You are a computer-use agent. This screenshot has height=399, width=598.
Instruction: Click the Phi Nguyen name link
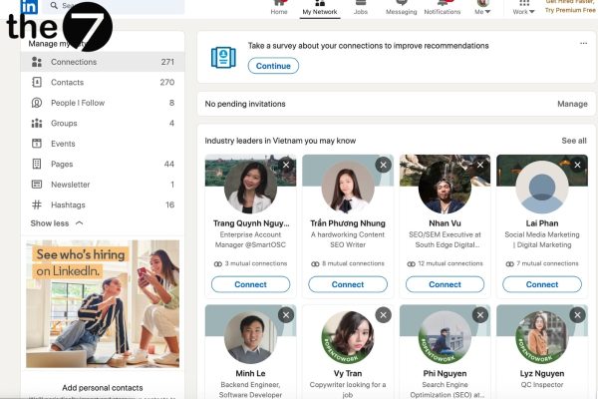click(x=445, y=373)
